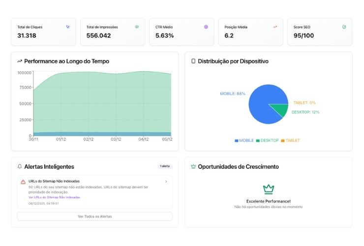Click the 1 alerta badge
This screenshot has width=364, height=246.
(165, 166)
